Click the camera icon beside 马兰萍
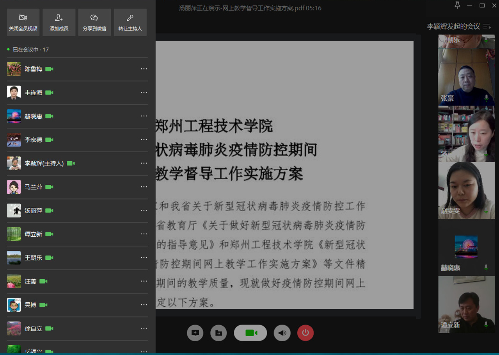 [x=49, y=187]
